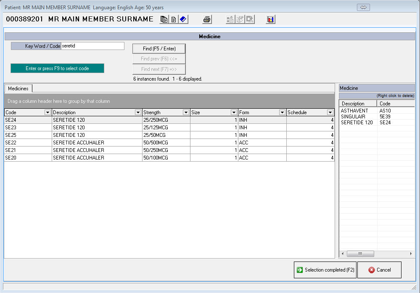Click the Selection completed (F2) label
420x293 pixels.
(330, 270)
